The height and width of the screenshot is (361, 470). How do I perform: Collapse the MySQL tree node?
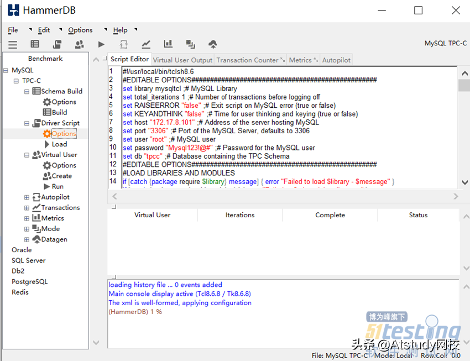tap(6, 70)
